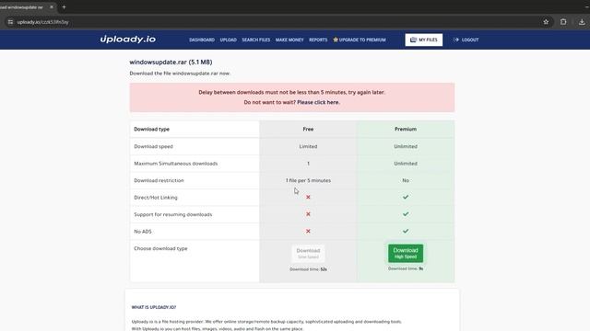Click the red X for No ADS
This screenshot has height=331, width=590.
308,231
